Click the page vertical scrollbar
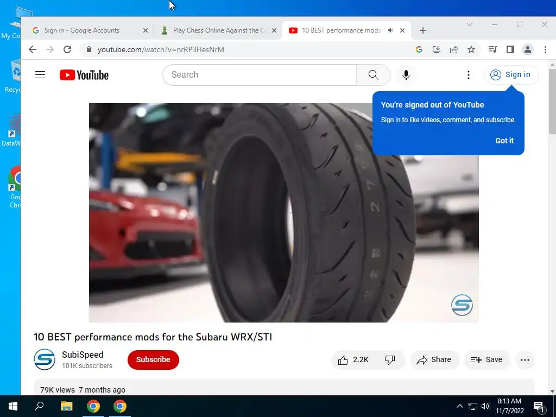556x417 pixels. [x=552, y=102]
